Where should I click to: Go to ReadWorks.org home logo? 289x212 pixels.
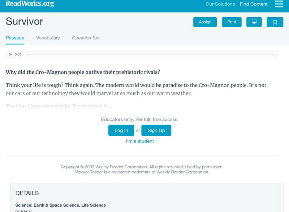coord(30,4)
